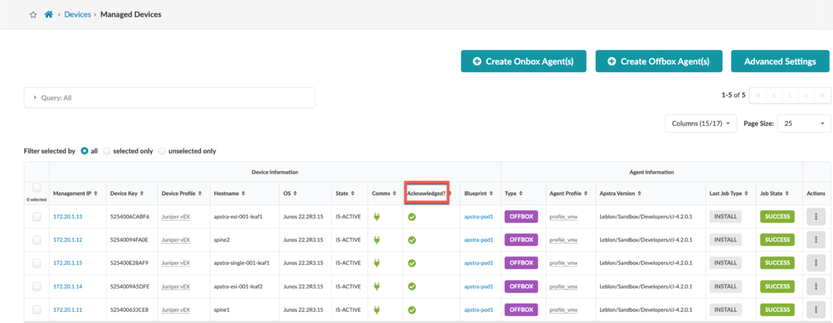This screenshot has width=833, height=323.
Task: Go to home via house icon
Action: [x=48, y=14]
